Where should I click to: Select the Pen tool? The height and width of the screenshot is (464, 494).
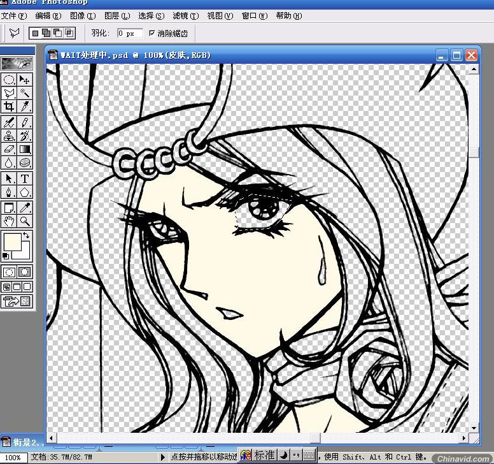[9, 192]
